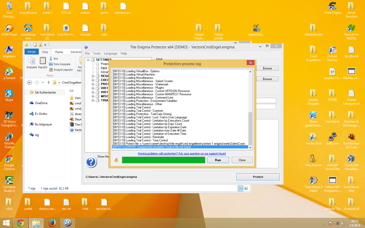
Task: Show hidden system tray icons
Action: click(324, 223)
